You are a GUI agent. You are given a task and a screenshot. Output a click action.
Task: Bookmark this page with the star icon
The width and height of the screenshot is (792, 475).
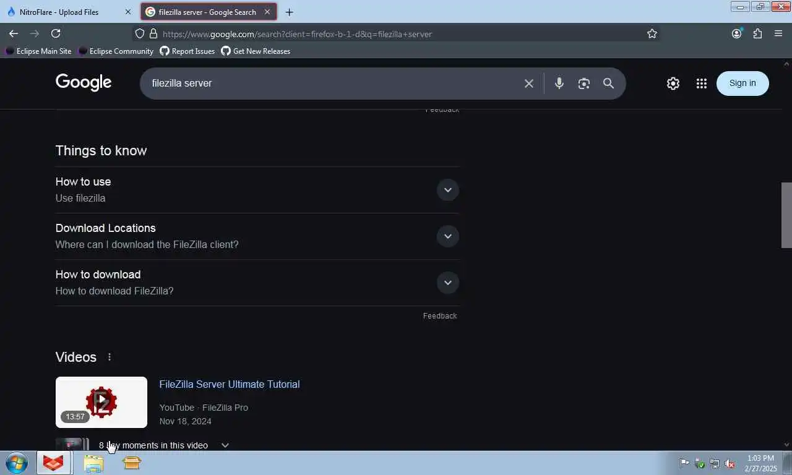click(652, 33)
